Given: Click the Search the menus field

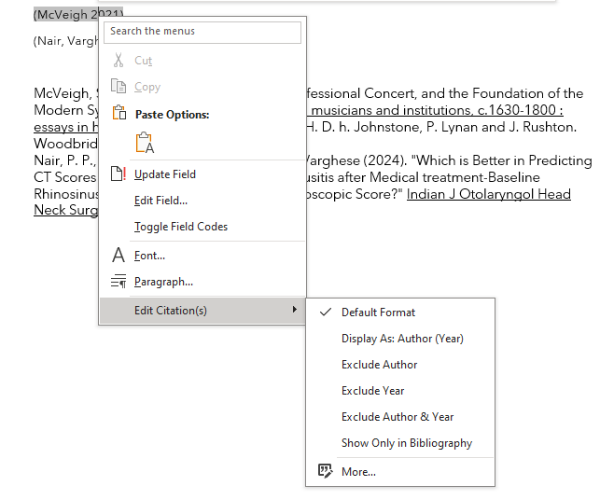Looking at the screenshot, I should [203, 32].
